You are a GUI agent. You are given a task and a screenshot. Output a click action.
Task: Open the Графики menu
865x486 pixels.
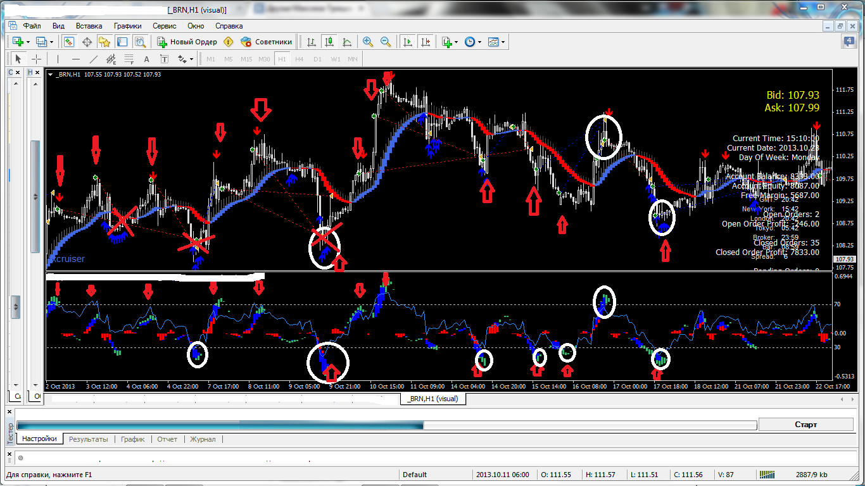pyautogui.click(x=127, y=26)
